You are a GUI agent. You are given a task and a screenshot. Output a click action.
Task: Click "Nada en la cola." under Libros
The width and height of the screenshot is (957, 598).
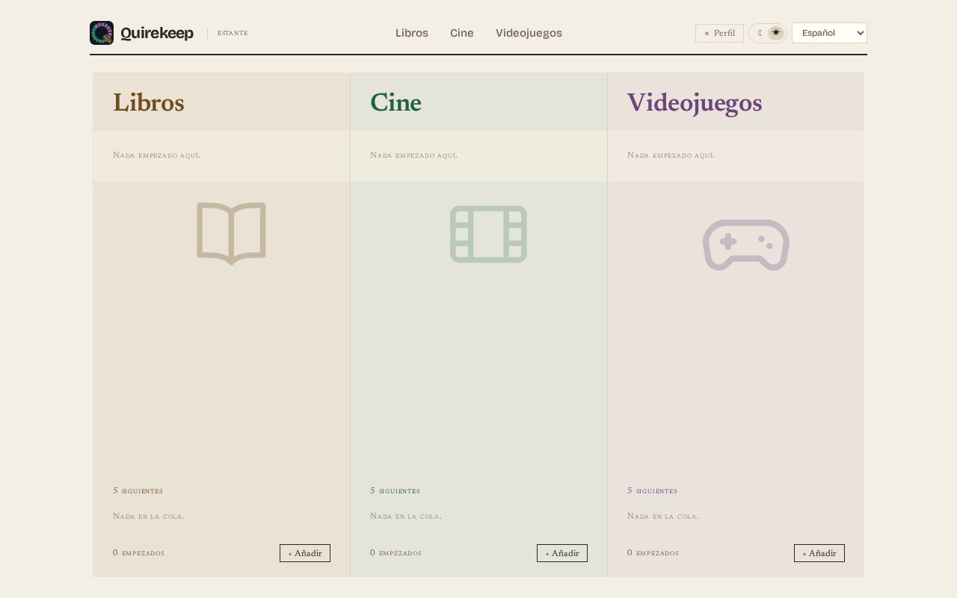(149, 516)
